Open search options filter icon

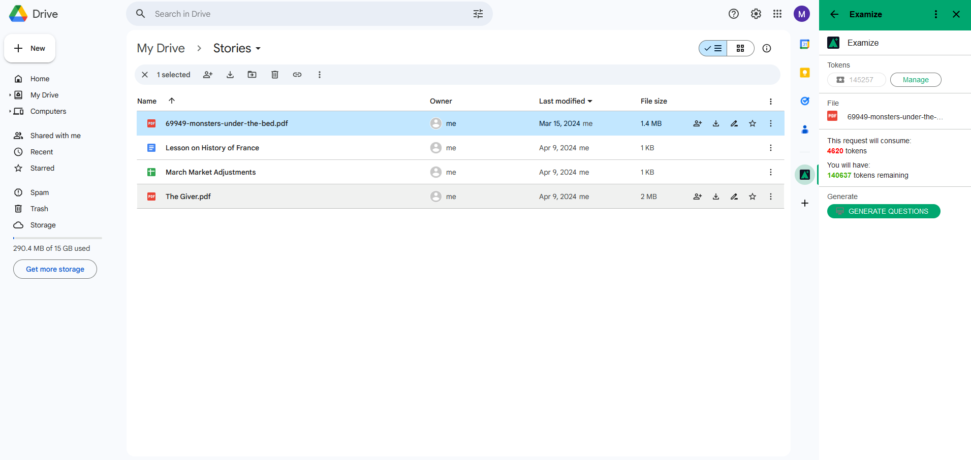(478, 14)
